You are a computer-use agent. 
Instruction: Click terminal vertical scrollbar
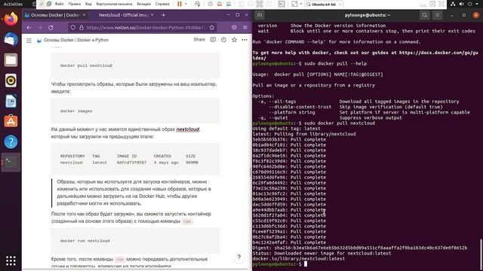[481, 254]
